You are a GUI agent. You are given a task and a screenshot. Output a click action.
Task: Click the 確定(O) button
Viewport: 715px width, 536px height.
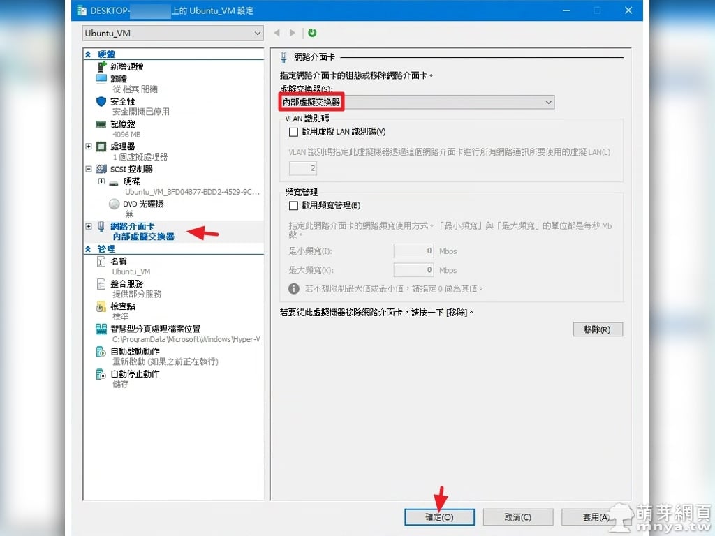pyautogui.click(x=439, y=517)
